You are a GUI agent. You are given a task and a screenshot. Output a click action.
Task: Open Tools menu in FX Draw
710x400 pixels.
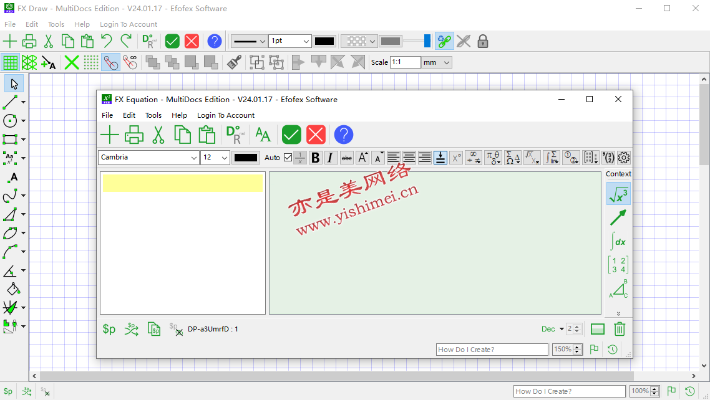coord(56,24)
